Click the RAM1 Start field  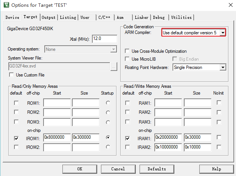click(168, 103)
